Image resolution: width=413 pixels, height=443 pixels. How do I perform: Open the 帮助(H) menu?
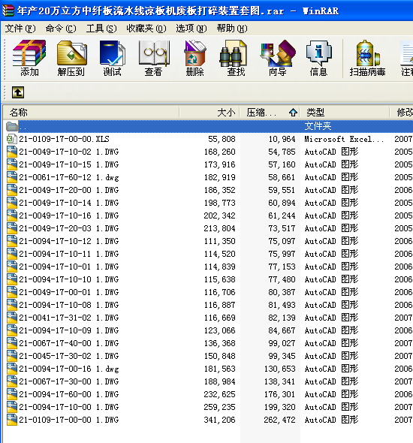[232, 29]
